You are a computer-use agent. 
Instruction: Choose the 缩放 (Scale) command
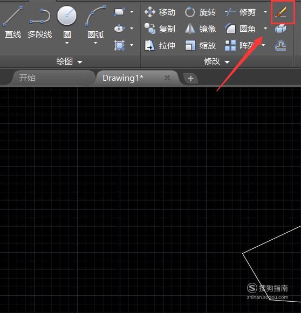pyautogui.click(x=200, y=45)
